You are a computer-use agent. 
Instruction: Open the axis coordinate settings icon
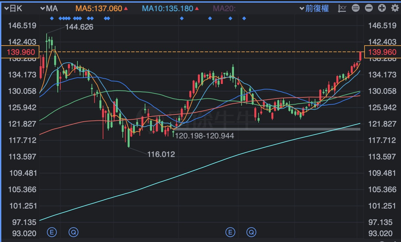point(342,9)
